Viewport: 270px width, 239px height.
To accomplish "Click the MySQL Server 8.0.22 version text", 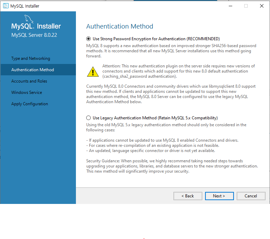I will pos(34,35).
